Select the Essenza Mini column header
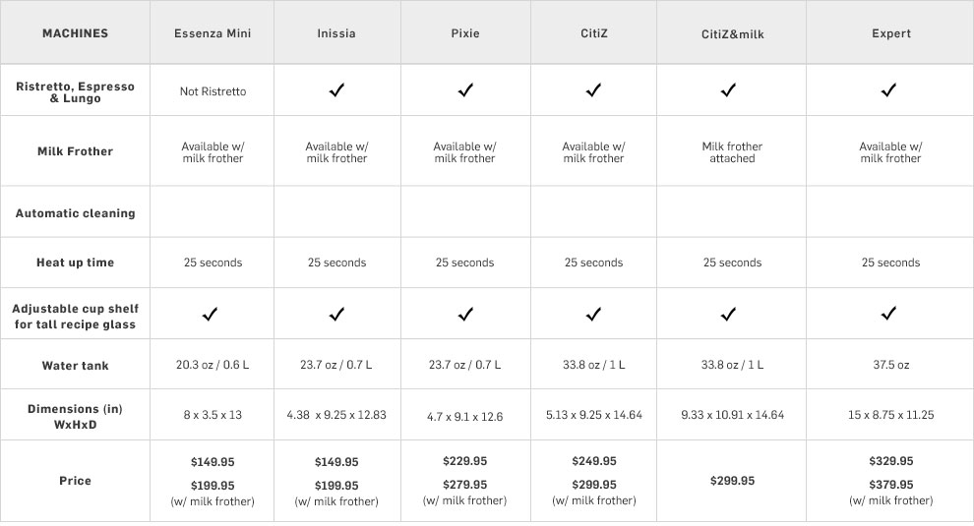 [x=213, y=33]
